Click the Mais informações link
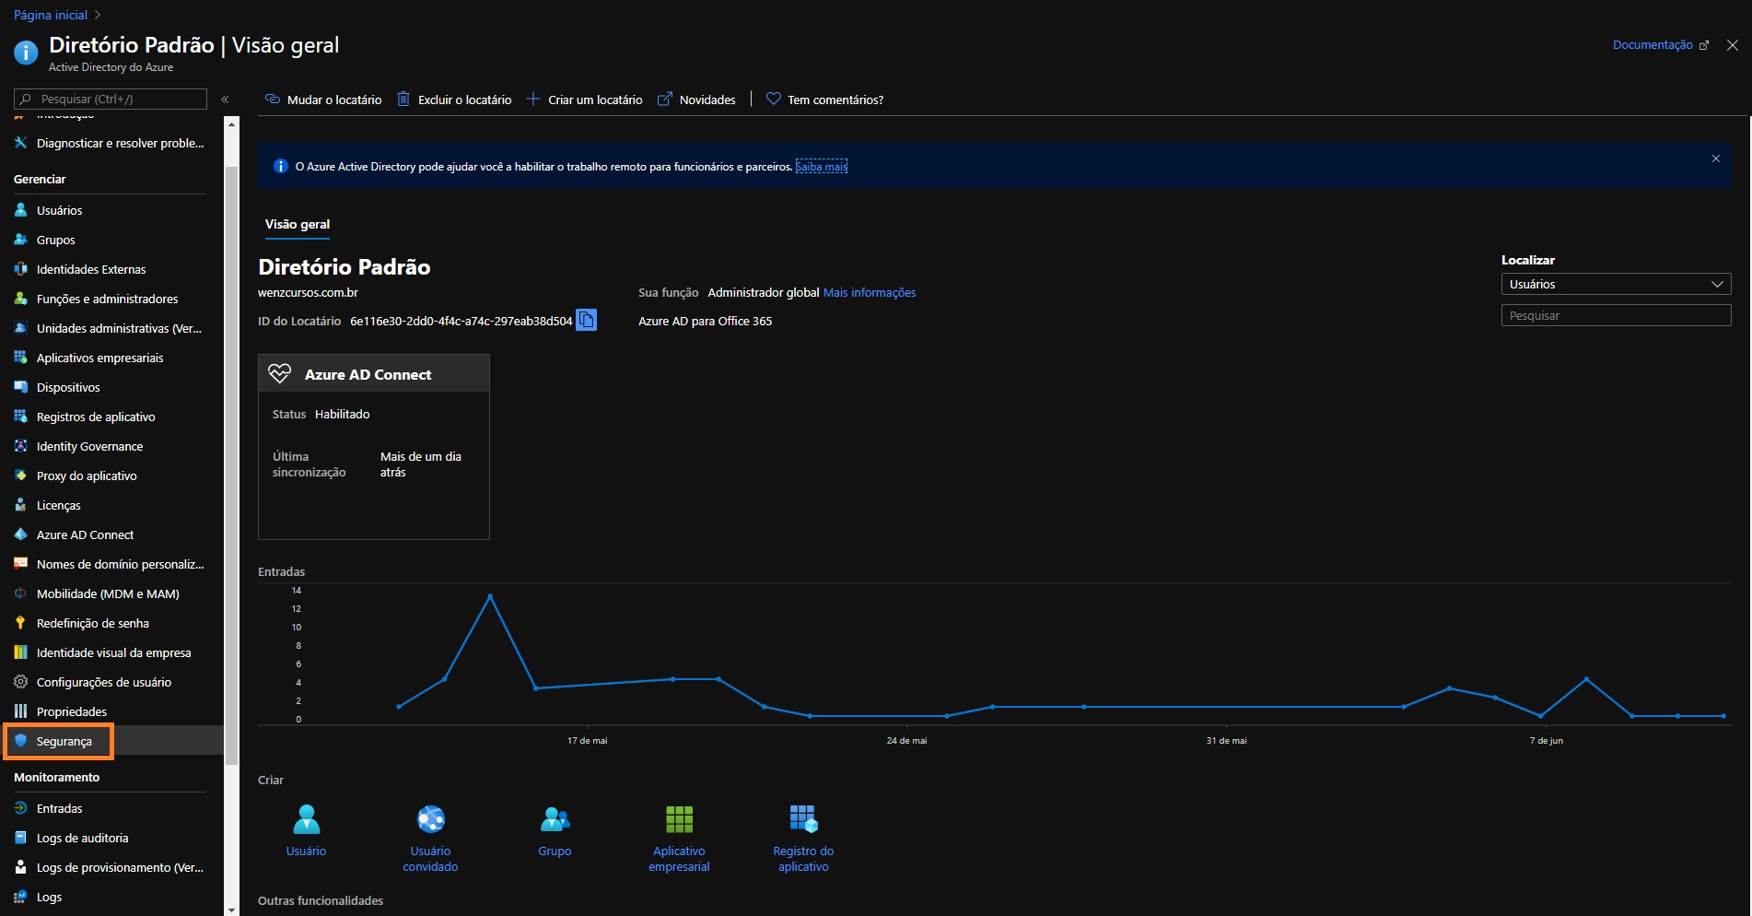The width and height of the screenshot is (1752, 916). [x=870, y=292]
